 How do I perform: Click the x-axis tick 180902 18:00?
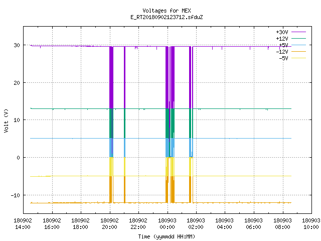pyautogui.click(x=80, y=223)
